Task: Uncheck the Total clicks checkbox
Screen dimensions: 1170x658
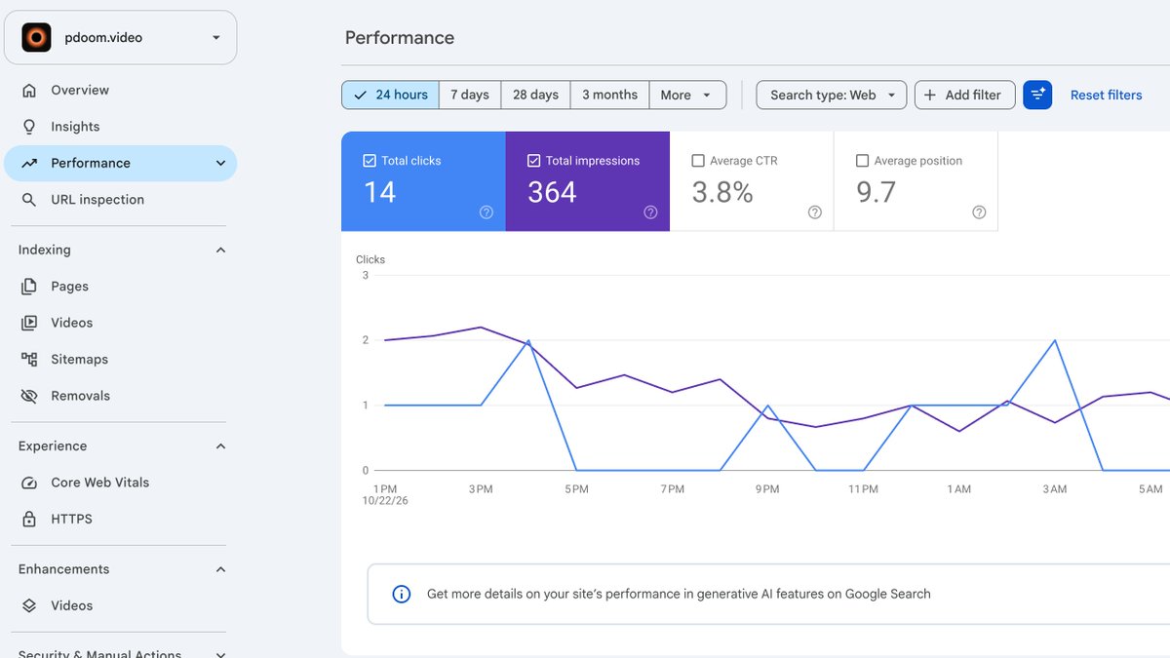Action: 370,161
